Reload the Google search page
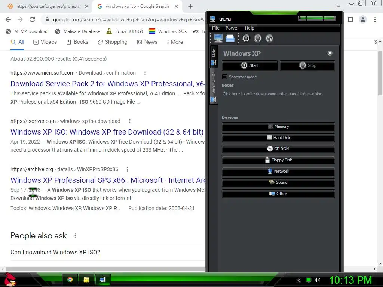 [32, 19]
